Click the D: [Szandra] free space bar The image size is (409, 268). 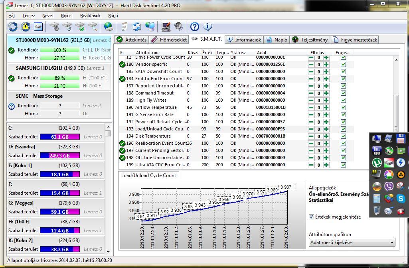coord(59,156)
